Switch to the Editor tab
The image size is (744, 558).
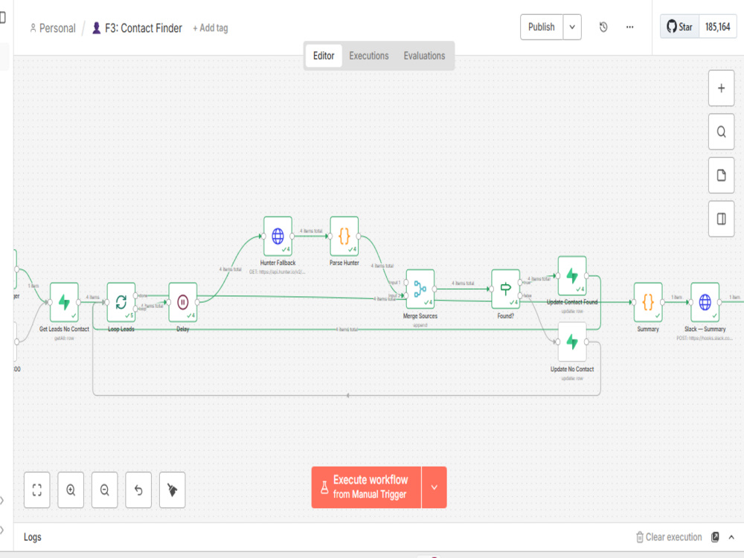[324, 56]
